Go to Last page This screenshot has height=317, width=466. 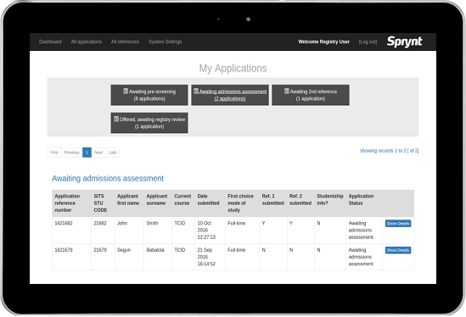112,153
